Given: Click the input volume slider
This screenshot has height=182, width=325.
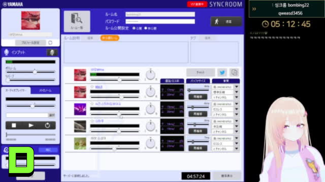Looking at the screenshot, I should (x=30, y=72).
